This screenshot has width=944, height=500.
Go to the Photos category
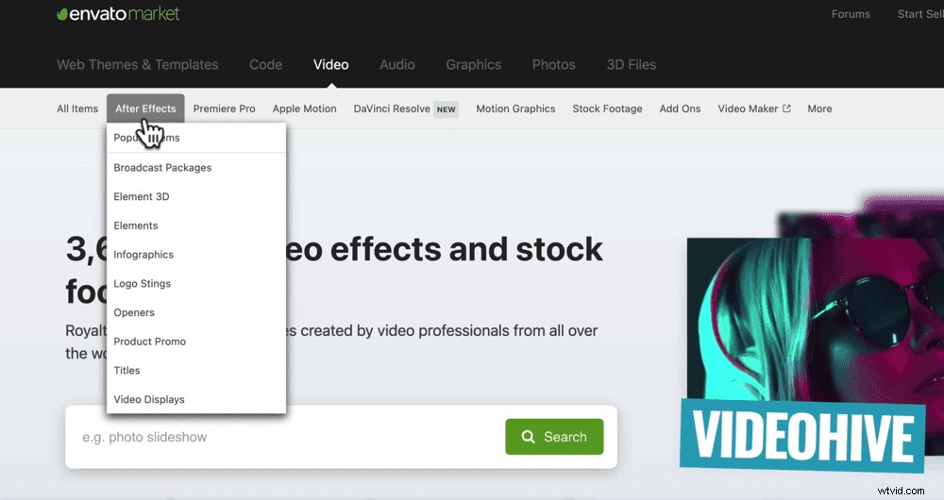point(553,64)
